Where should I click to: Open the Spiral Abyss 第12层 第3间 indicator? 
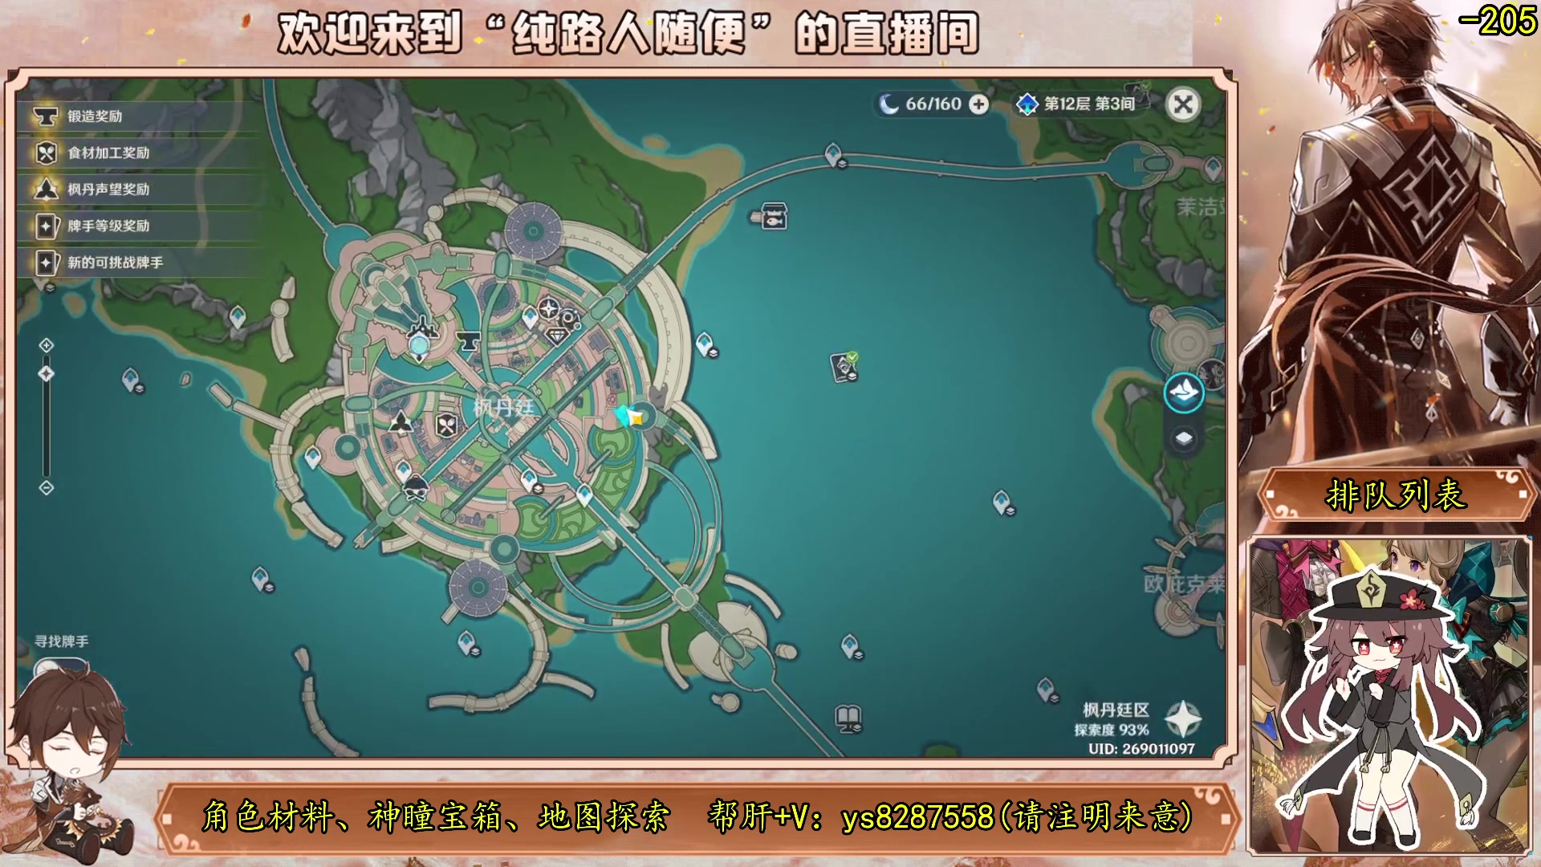[x=1075, y=104]
